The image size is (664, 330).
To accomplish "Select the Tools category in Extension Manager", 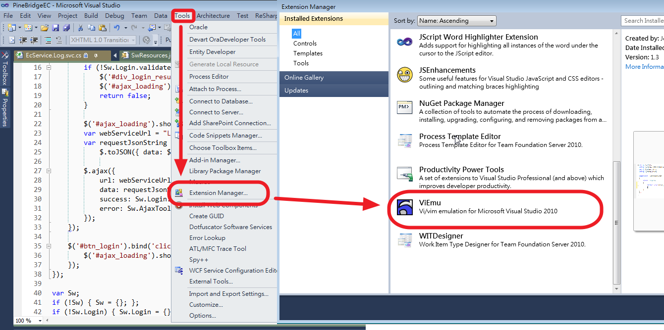I will (301, 63).
